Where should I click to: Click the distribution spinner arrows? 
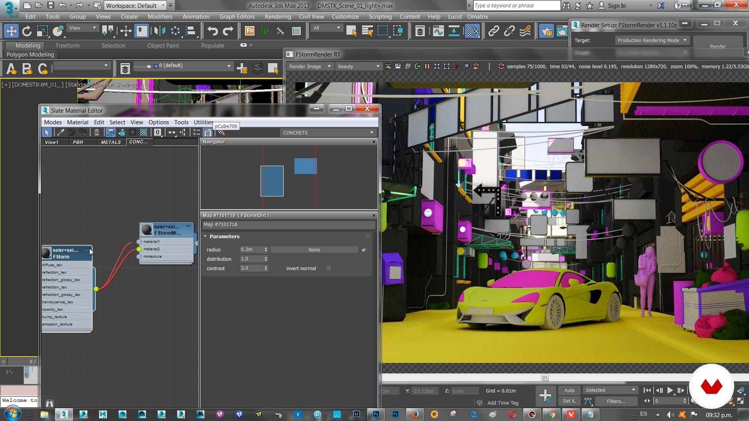[266, 259]
